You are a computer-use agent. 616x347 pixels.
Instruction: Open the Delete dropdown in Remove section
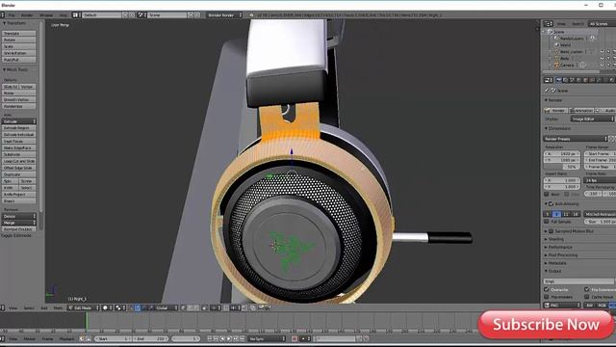pyautogui.click(x=19, y=216)
